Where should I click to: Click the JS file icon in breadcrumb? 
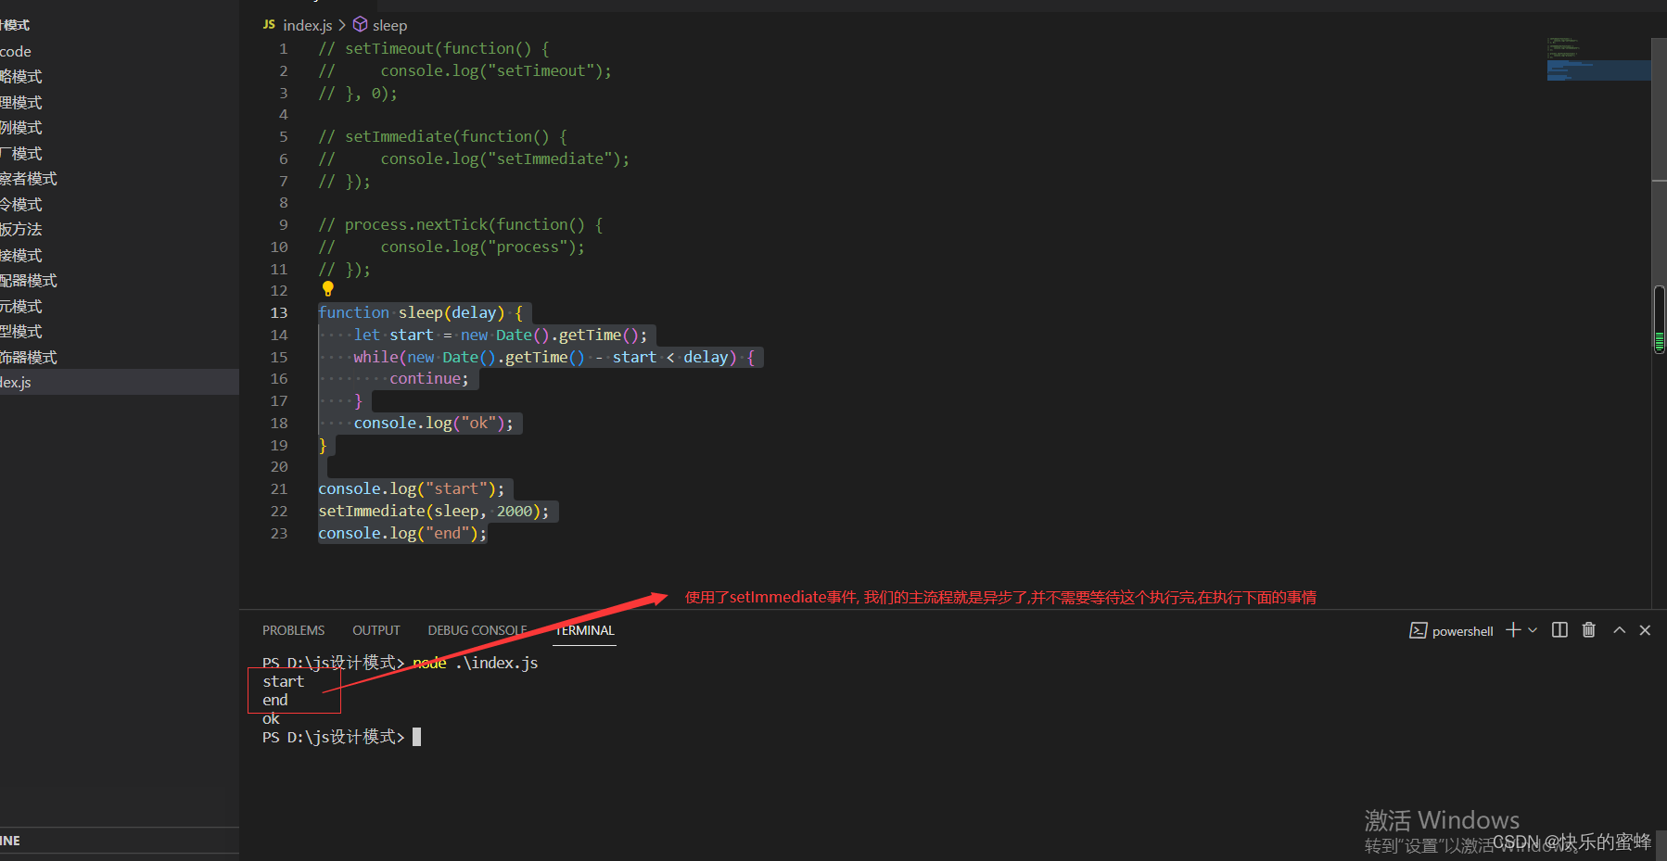[269, 25]
